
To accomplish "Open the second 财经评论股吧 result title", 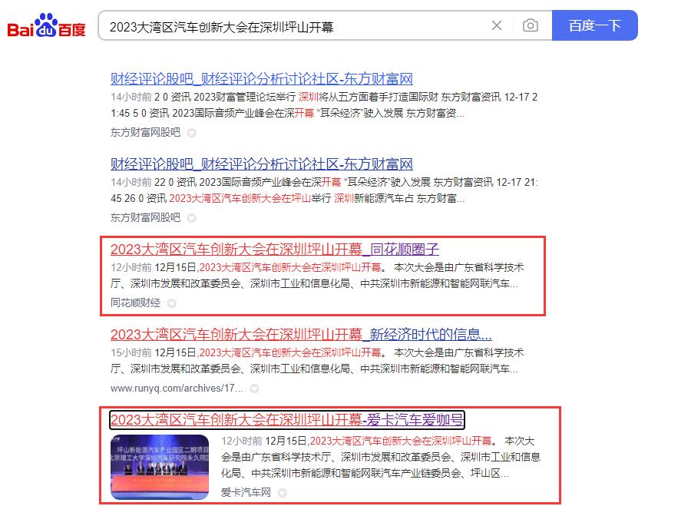I will pos(262,164).
